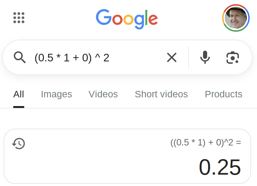Click the 0.25 calculator result
The height and width of the screenshot is (186, 257).
tap(220, 167)
